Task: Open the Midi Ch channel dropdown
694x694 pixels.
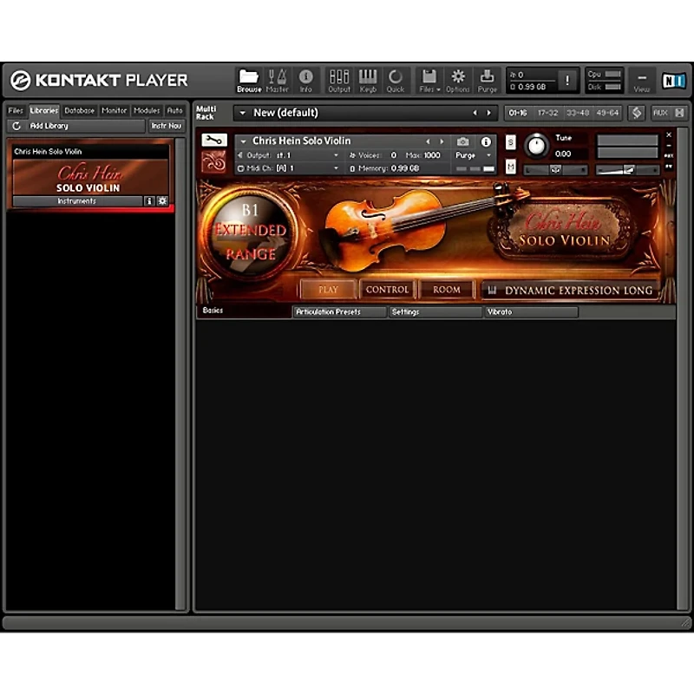Action: coord(288,168)
